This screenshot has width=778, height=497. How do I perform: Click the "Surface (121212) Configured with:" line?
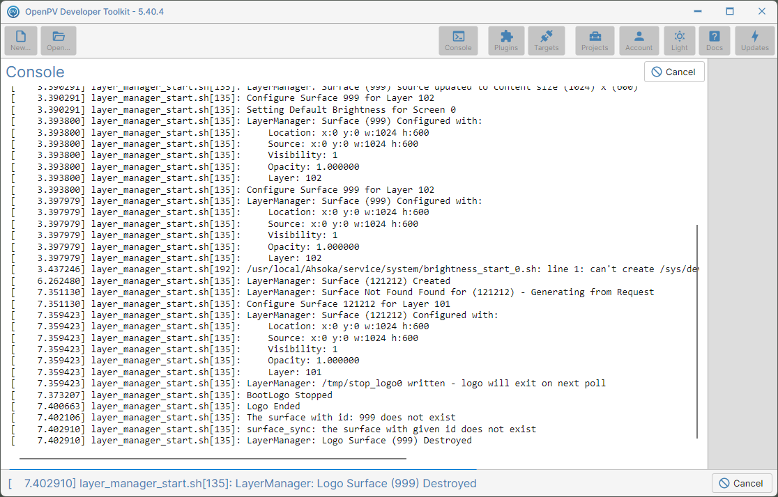click(x=254, y=315)
